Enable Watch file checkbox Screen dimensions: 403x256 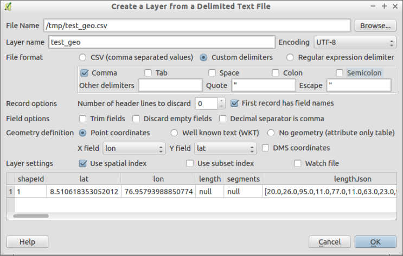297,163
